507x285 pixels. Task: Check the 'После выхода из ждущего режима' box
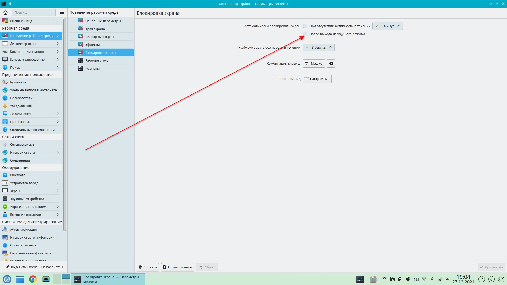(305, 34)
